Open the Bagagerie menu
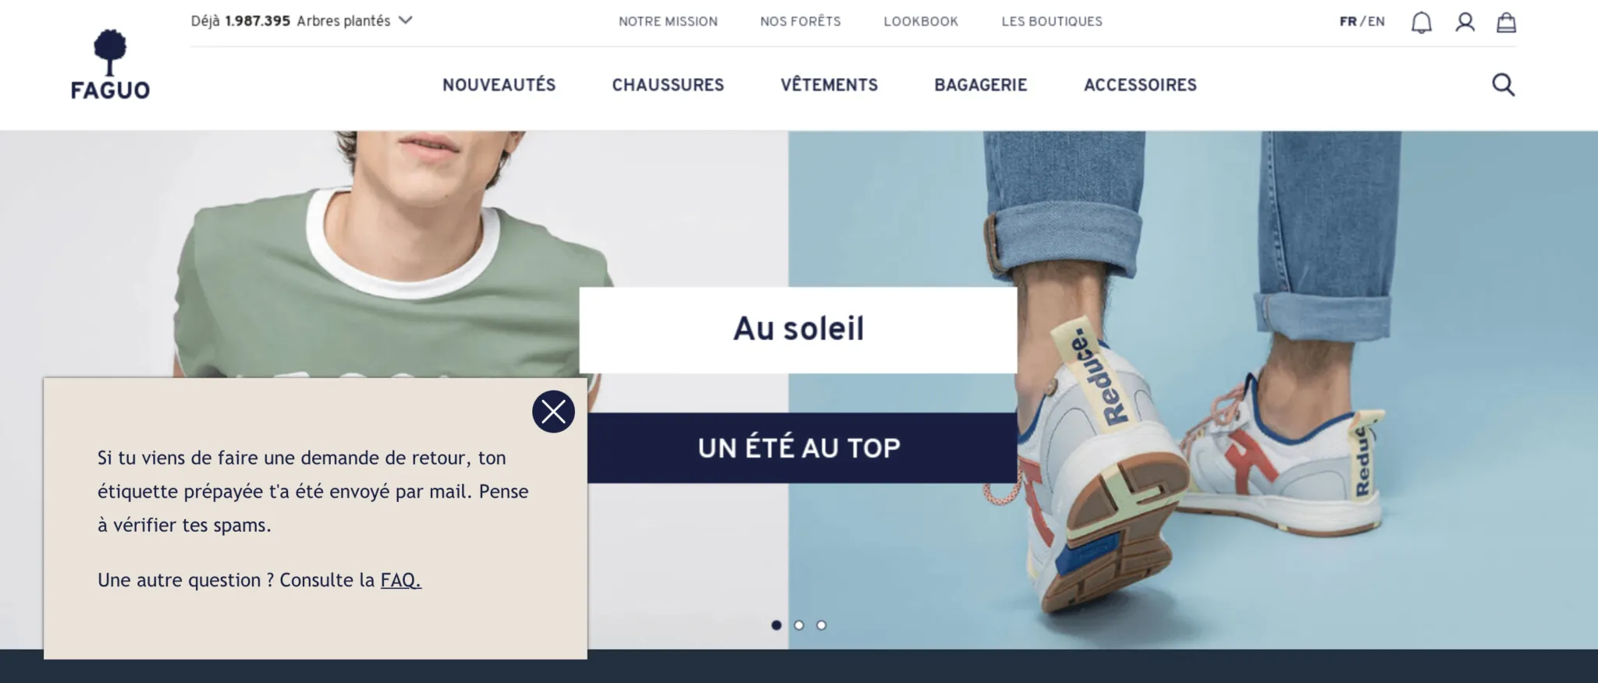1598x683 pixels. coord(981,85)
